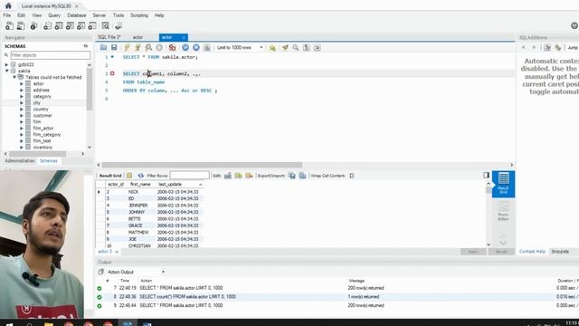Commit the current transaction
Viewport: 579px width, 326px height.
[x=185, y=47]
